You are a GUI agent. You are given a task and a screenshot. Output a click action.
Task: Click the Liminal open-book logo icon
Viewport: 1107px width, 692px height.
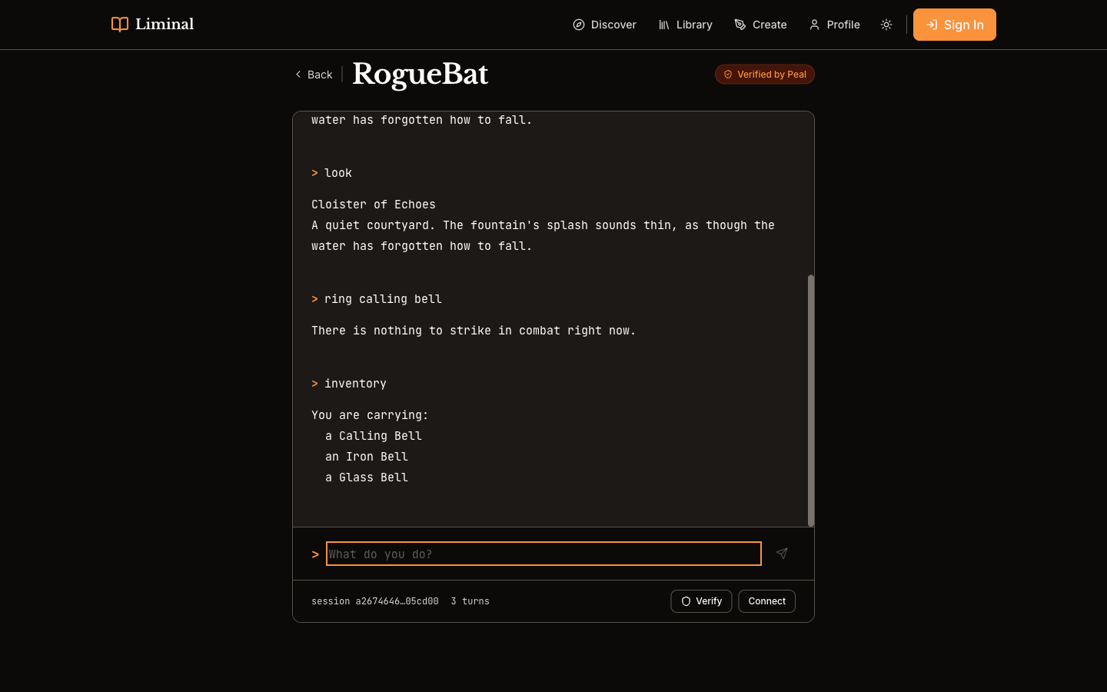119,25
